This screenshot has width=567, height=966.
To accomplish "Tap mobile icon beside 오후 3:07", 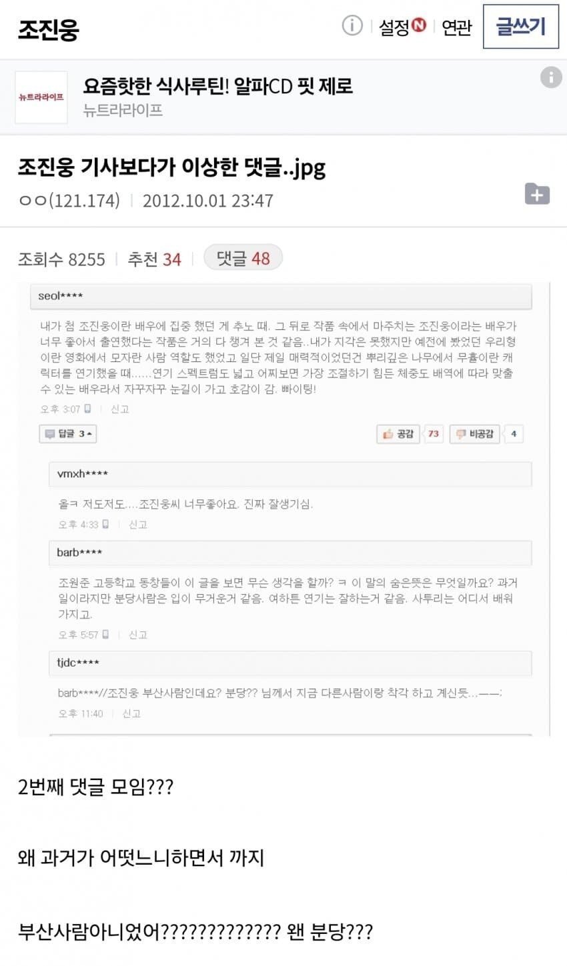I will click(87, 409).
